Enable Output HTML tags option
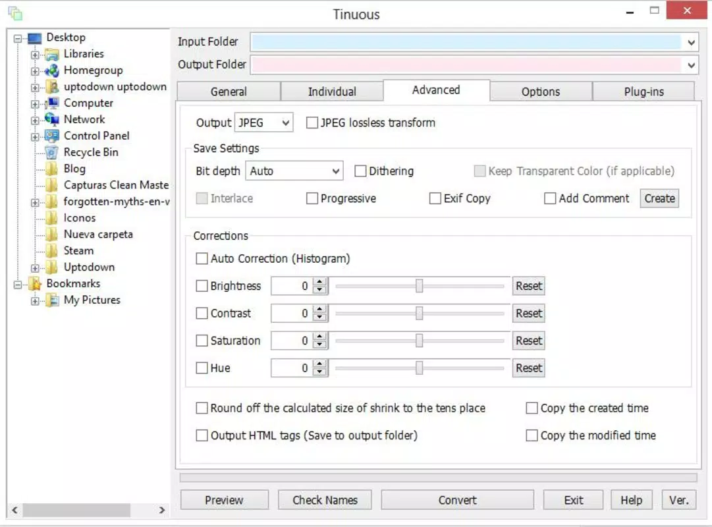Viewport: 712px width, 527px height. point(202,435)
